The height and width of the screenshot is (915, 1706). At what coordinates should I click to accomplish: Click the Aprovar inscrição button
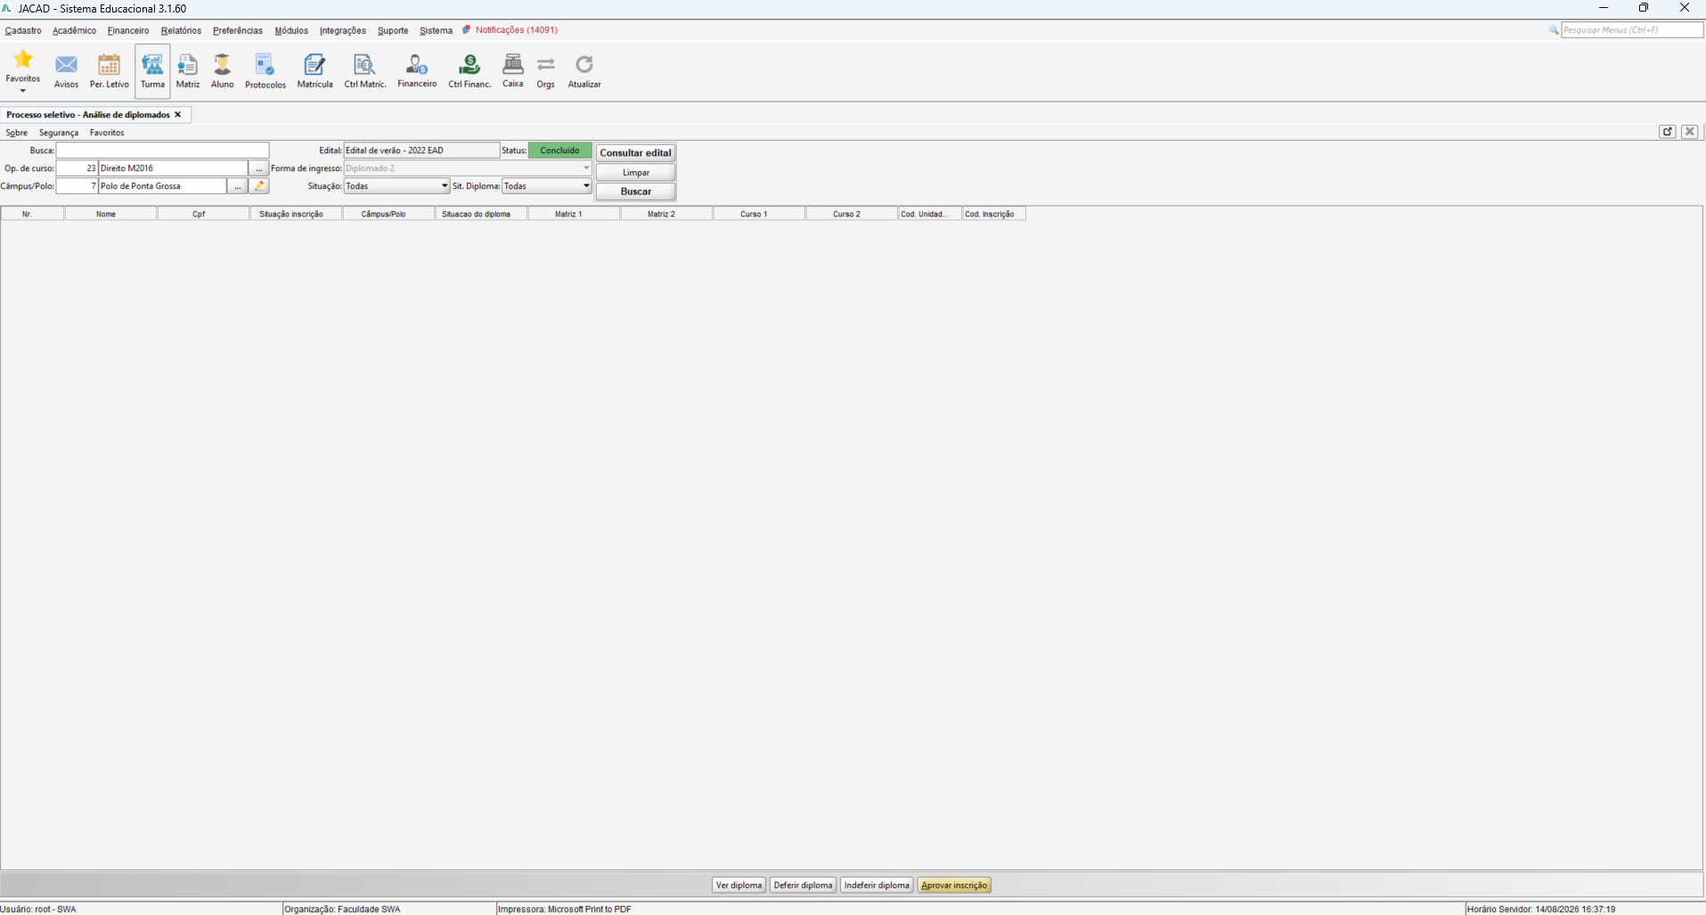coord(955,886)
